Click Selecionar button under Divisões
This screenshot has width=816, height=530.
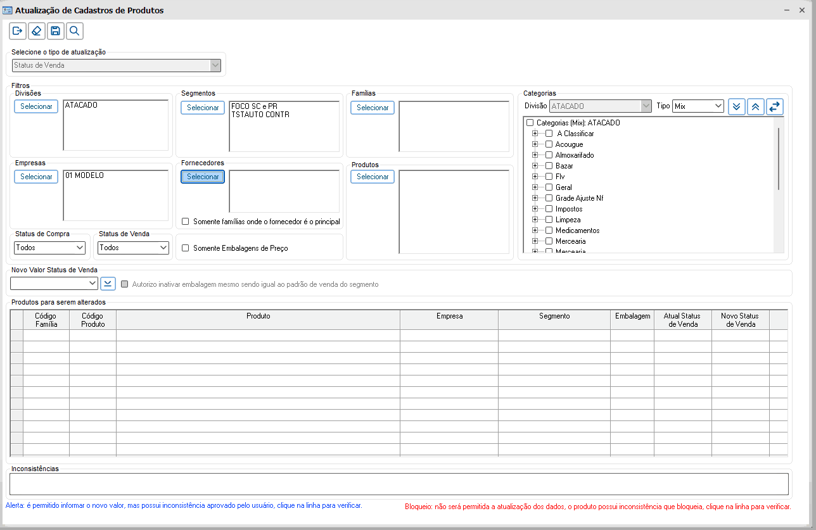36,106
